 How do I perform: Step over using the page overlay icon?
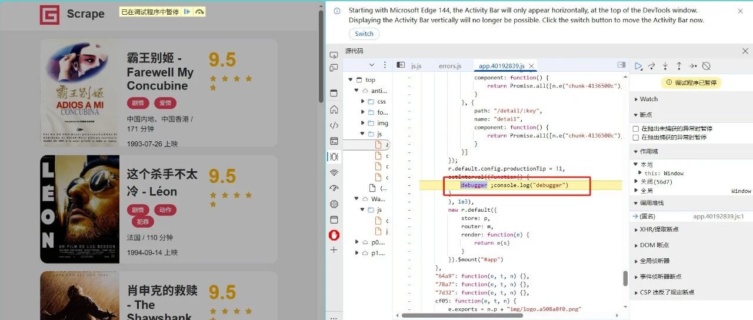tap(199, 11)
